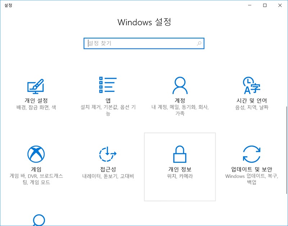The image size is (288, 226).
Task: Click text '게임 바, DVR, 브로드캐스팅, 게임 모드'
Action: [x=36, y=179]
